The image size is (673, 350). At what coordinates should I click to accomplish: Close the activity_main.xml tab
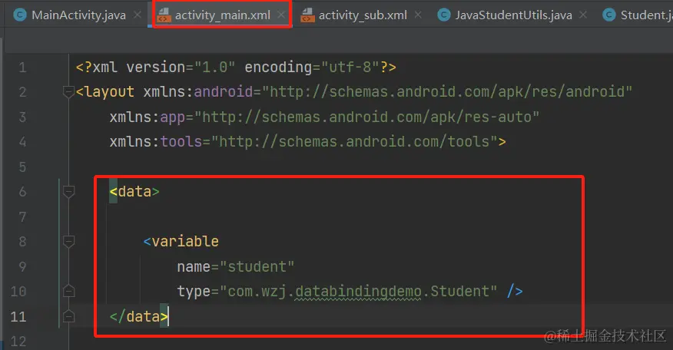(280, 15)
